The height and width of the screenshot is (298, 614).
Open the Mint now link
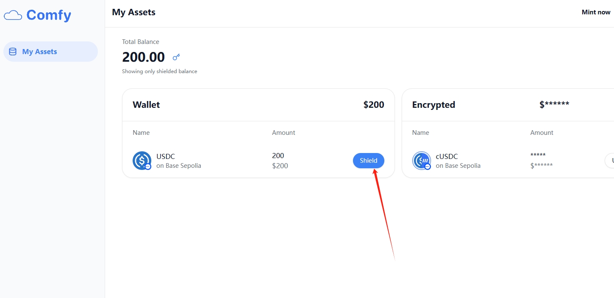coord(596,12)
